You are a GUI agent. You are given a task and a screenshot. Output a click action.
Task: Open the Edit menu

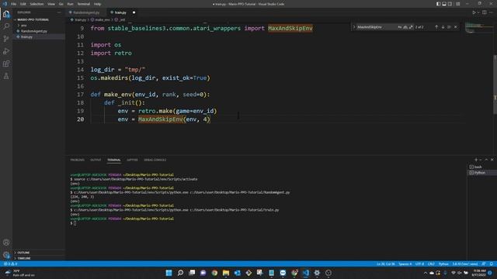coord(23,4)
